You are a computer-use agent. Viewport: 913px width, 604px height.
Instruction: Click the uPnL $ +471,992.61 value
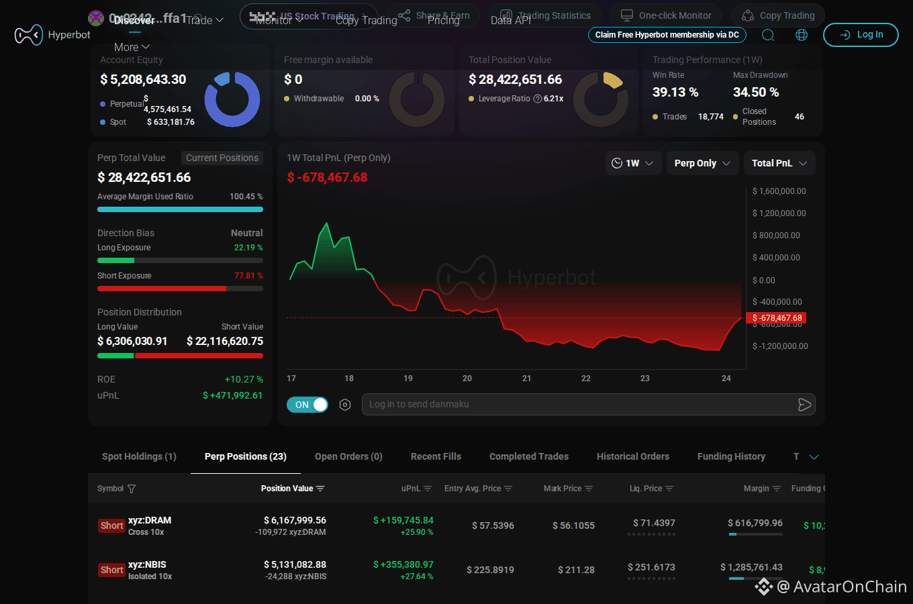pos(233,395)
